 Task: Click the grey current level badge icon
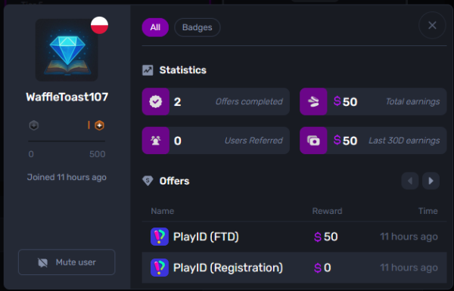34,125
